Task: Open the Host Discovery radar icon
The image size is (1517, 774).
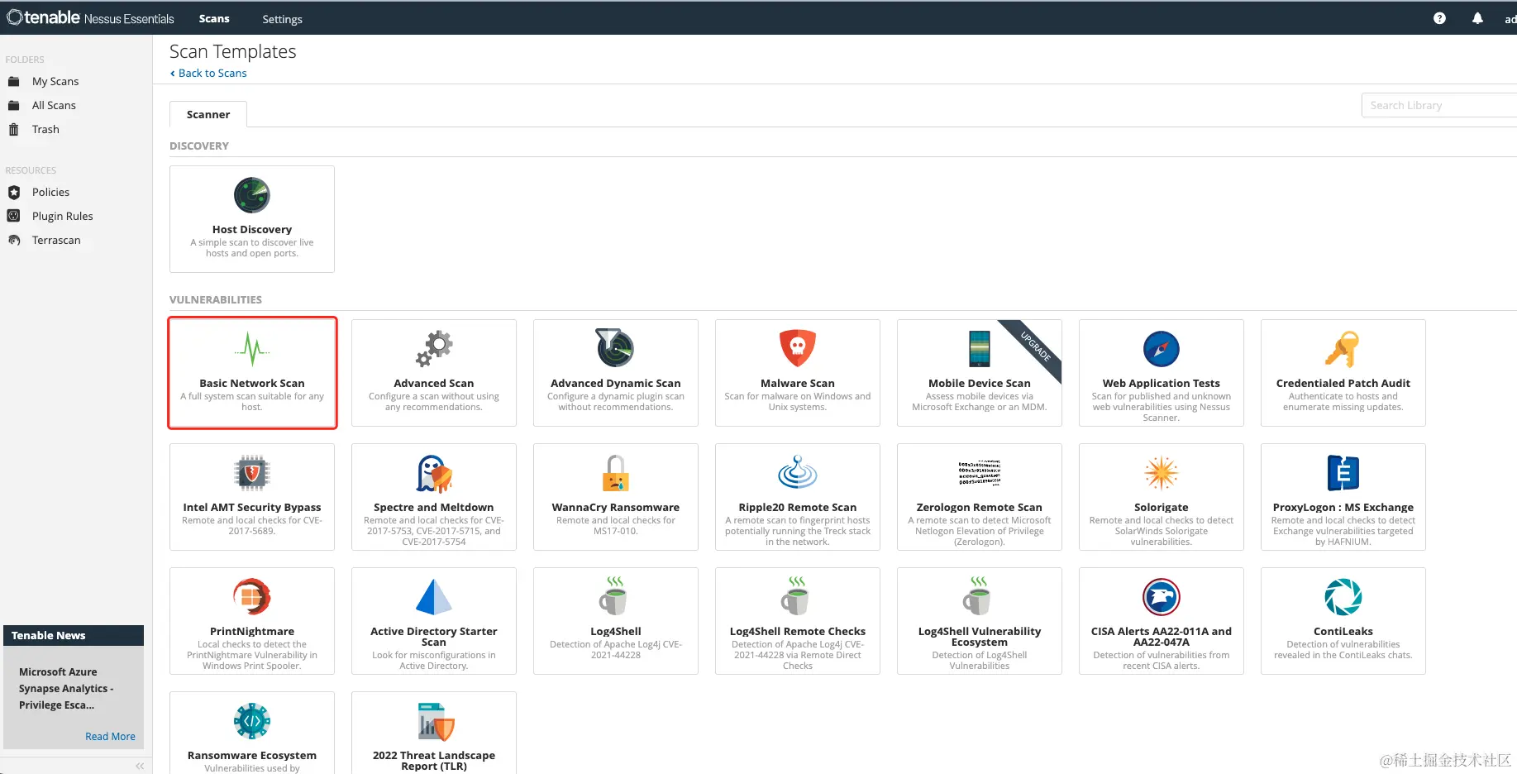Action: pyautogui.click(x=252, y=195)
